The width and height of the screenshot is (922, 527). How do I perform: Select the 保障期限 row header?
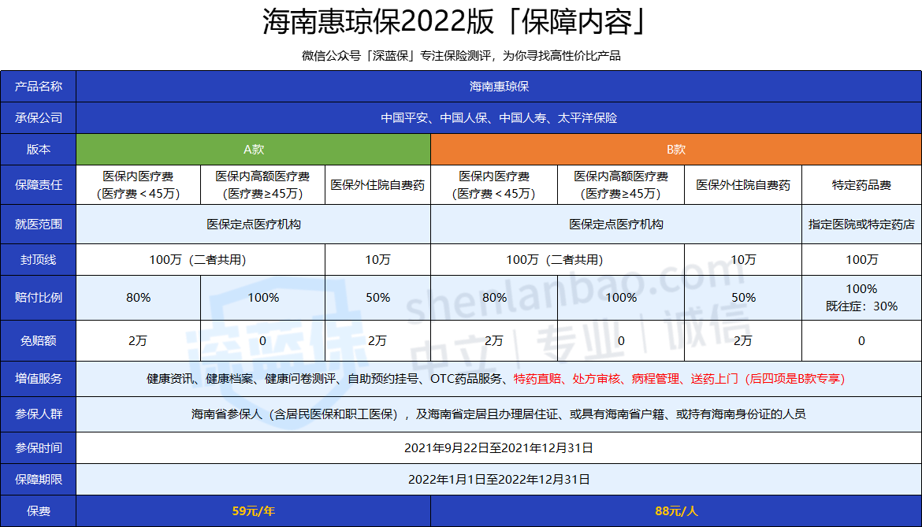pyautogui.click(x=39, y=480)
